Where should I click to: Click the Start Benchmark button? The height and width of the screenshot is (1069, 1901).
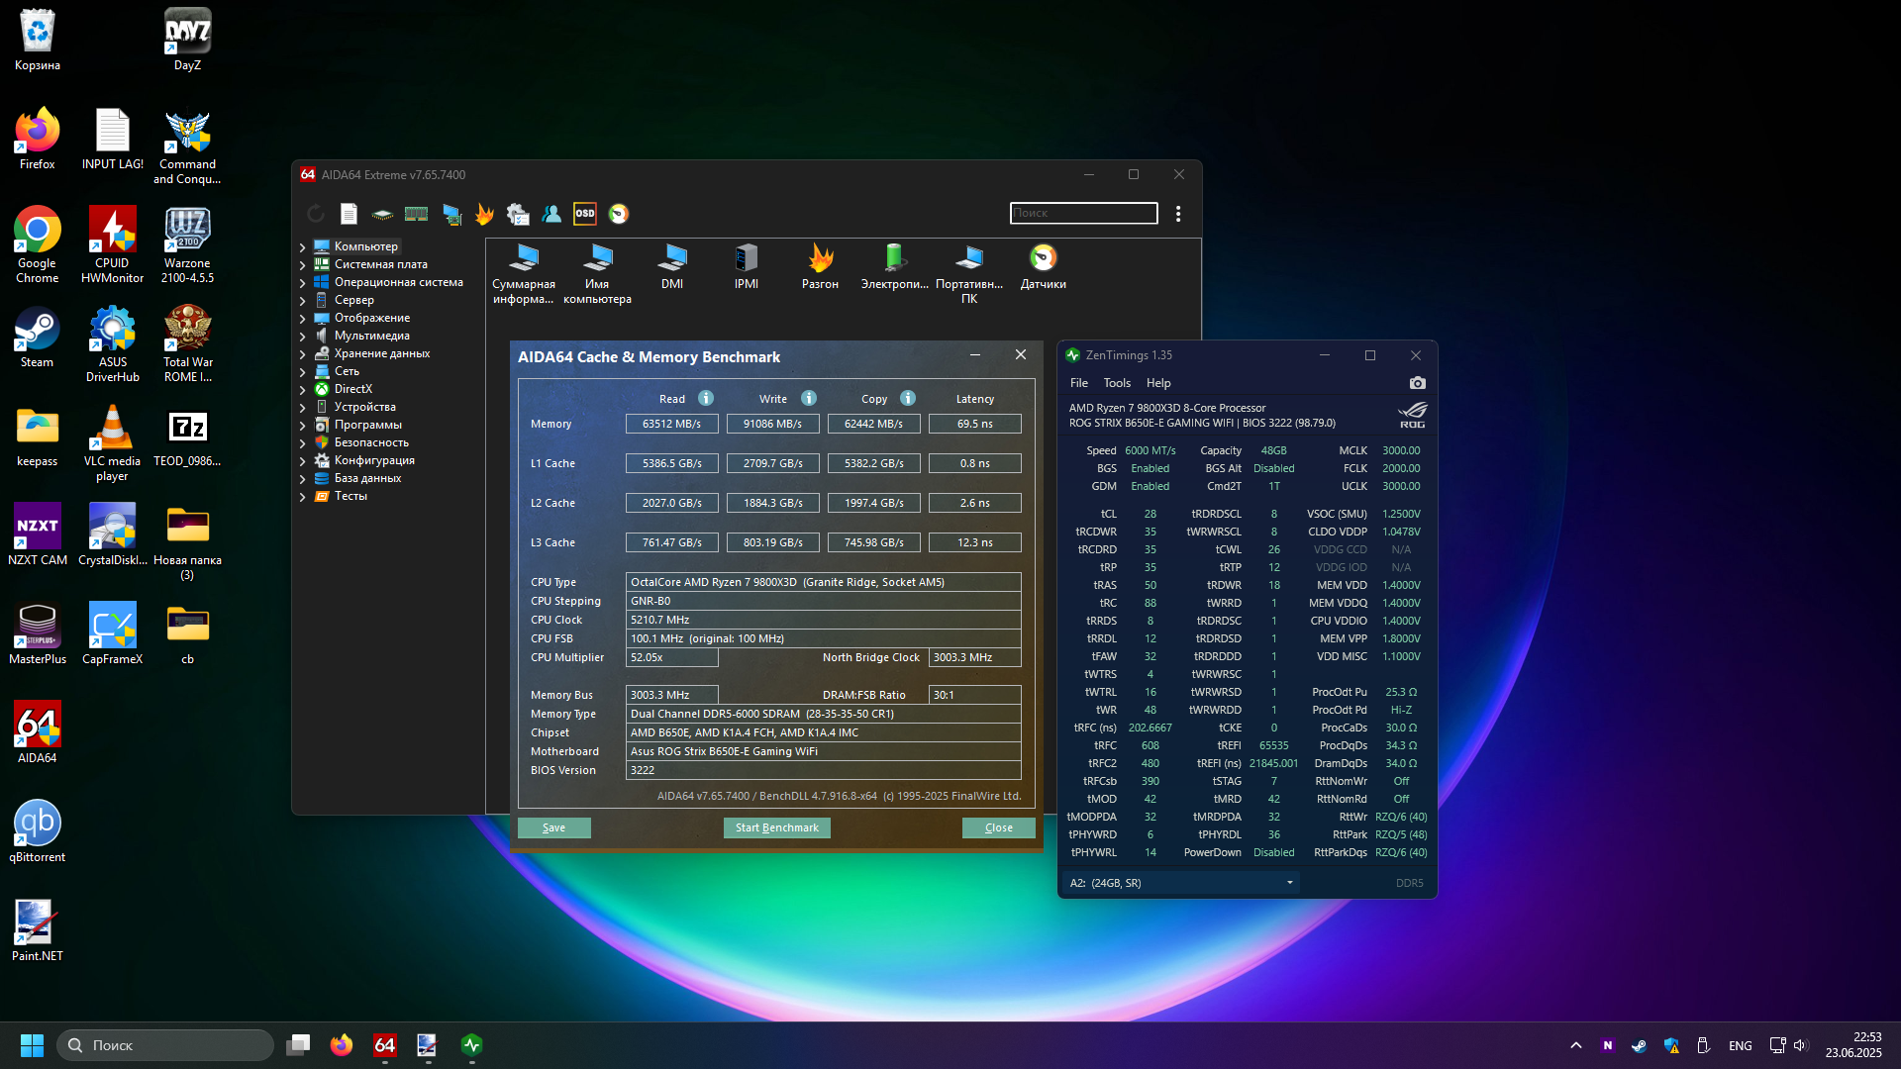coord(777,827)
